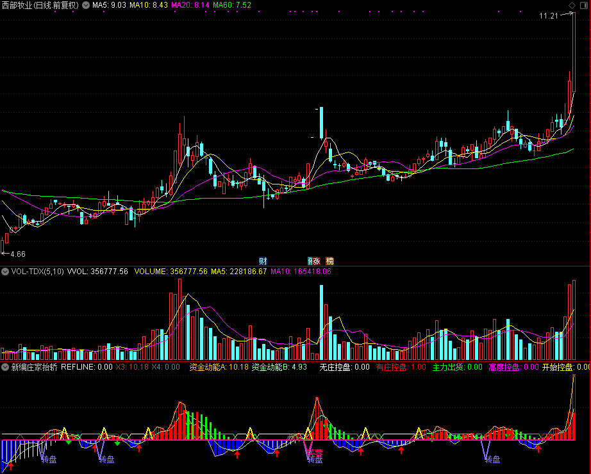Click the partly hidden teal marker beside 涨
591x474 pixels.
pyautogui.click(x=310, y=261)
